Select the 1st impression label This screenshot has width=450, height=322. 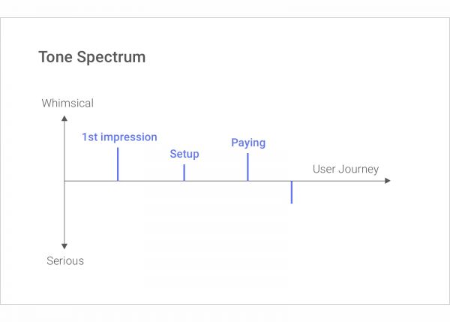(119, 137)
